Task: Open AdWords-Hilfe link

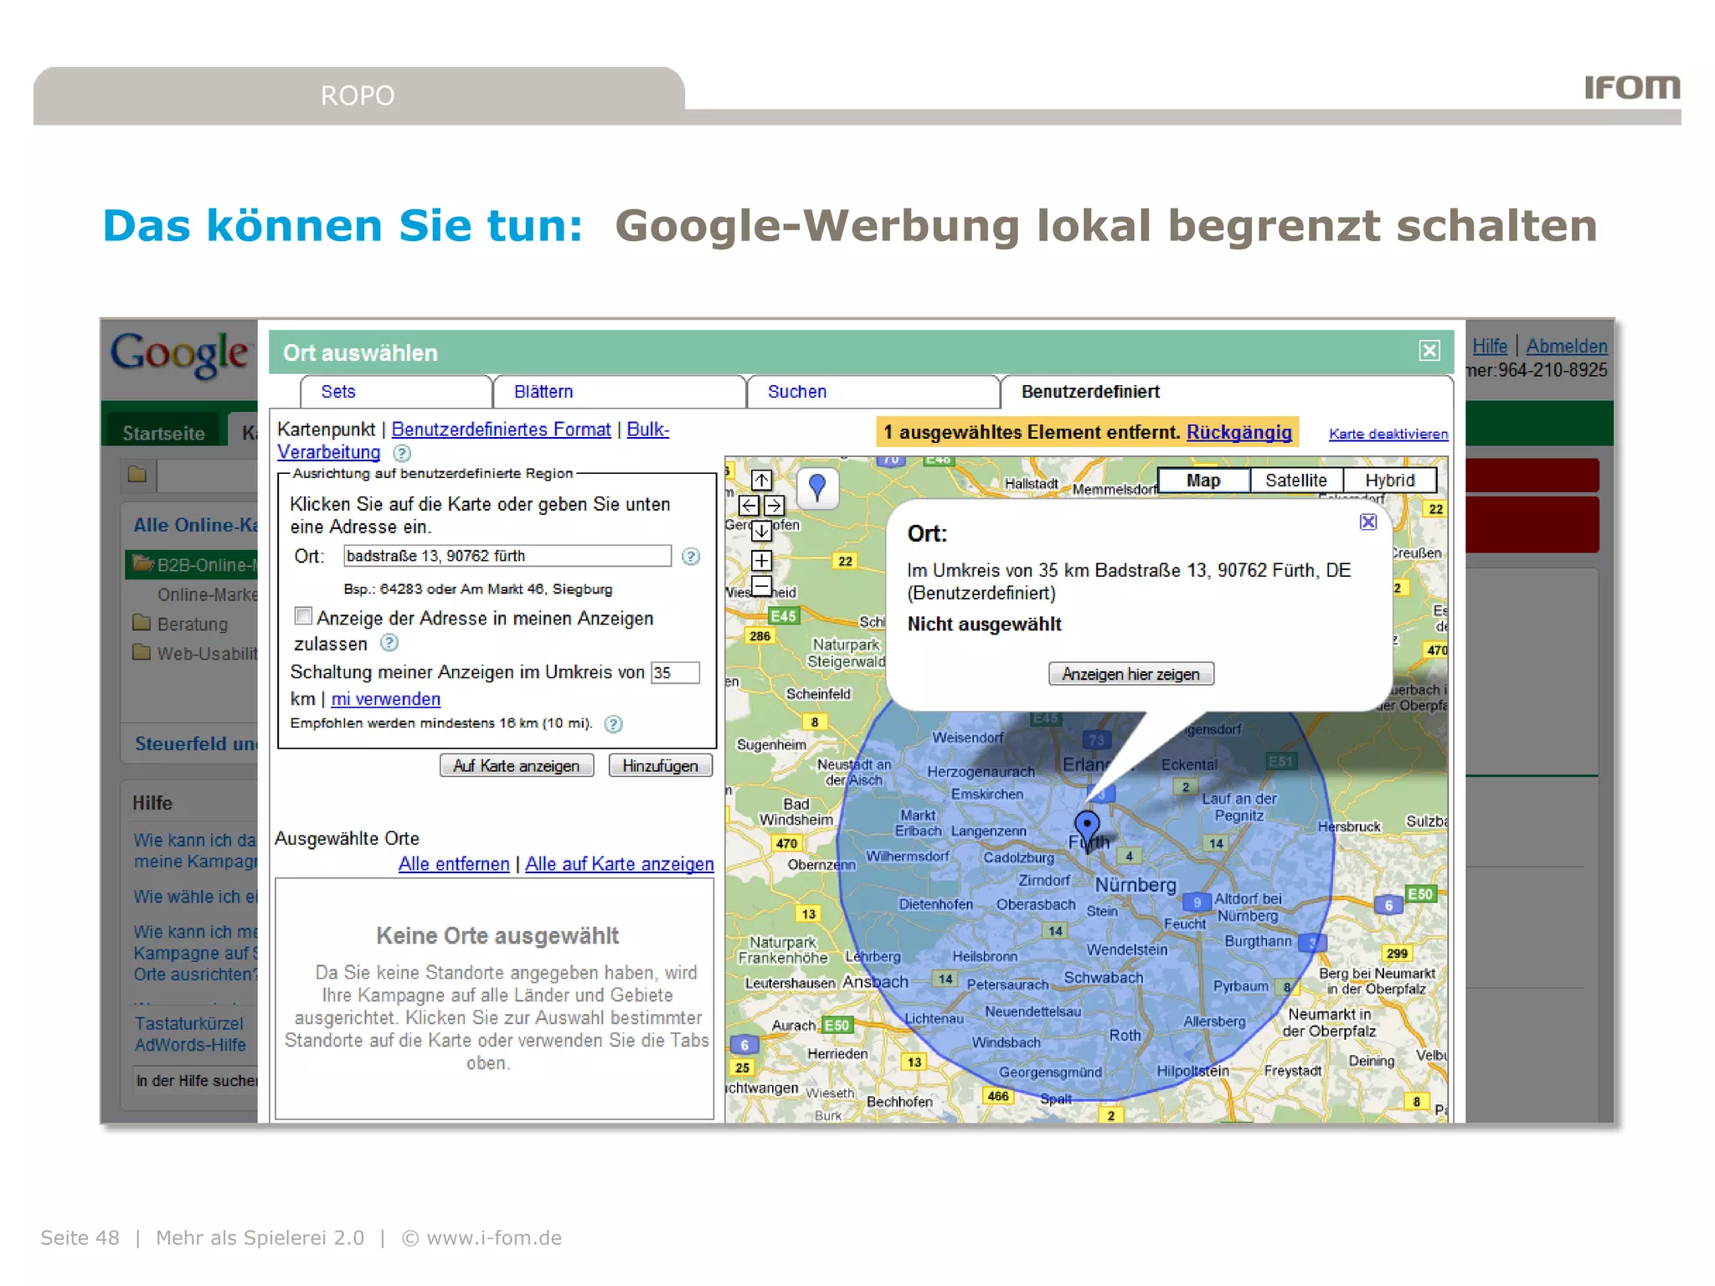Action: (x=190, y=1045)
